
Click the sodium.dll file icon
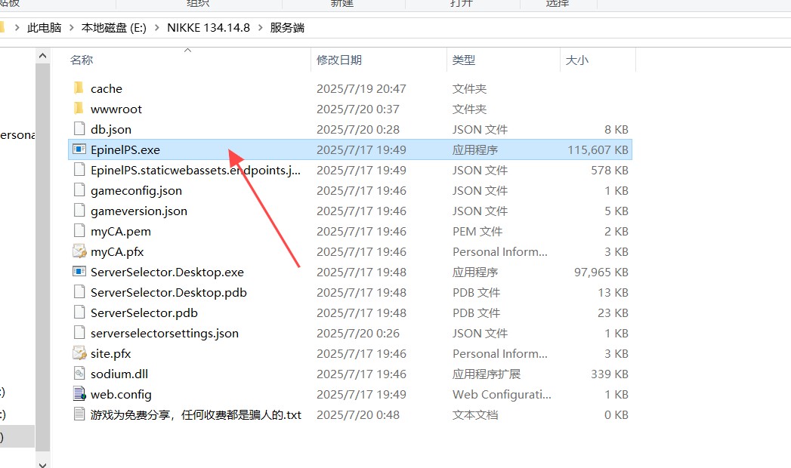79,374
